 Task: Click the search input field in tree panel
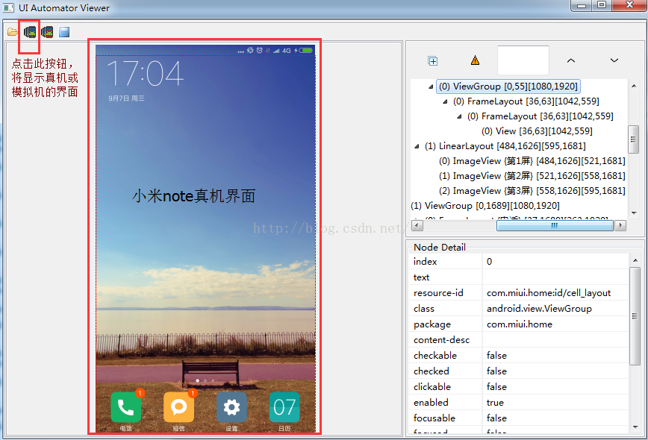[523, 60]
